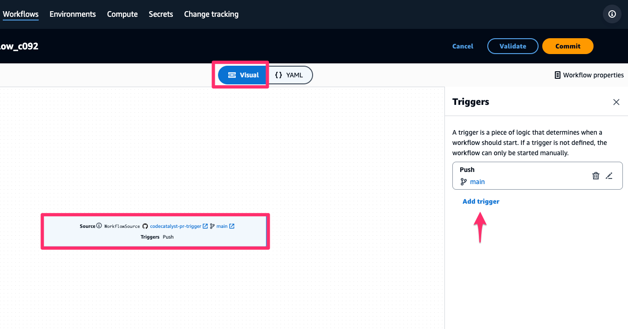Screen dimensions: 628x329
Task: Click the main branch link in Push trigger
Action: (477, 182)
